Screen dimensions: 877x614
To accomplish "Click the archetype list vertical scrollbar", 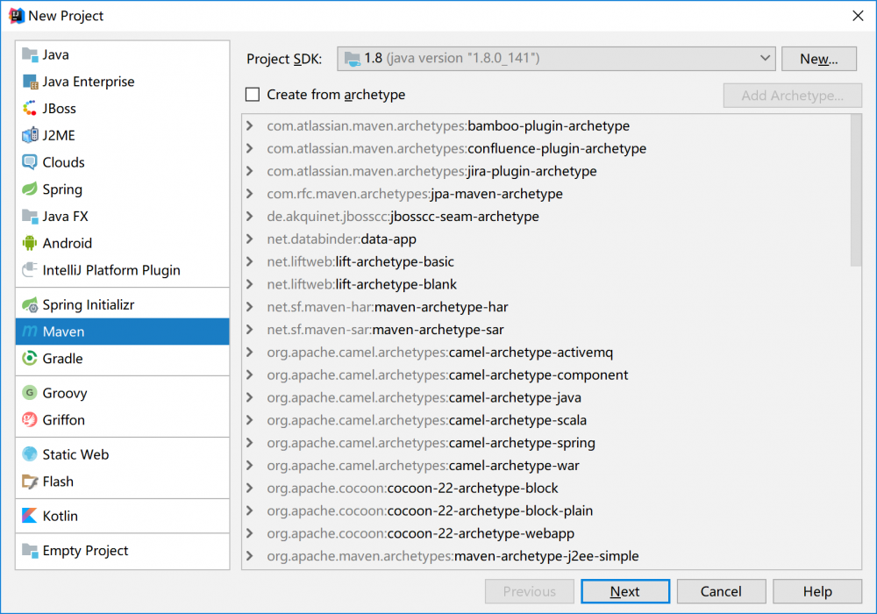I will (856, 193).
